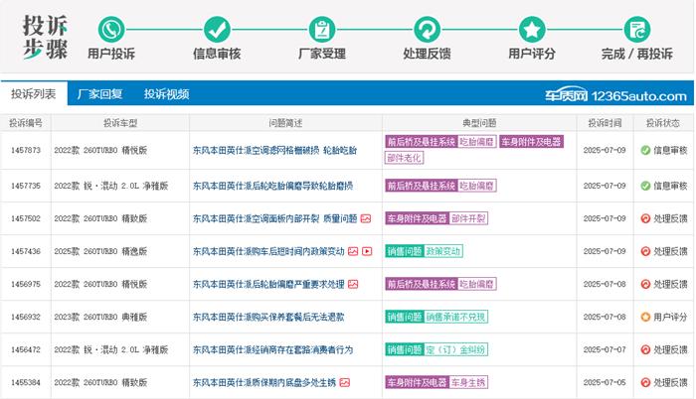Click video play icon on complaint 1457436
The width and height of the screenshot is (696, 399).
tap(367, 251)
